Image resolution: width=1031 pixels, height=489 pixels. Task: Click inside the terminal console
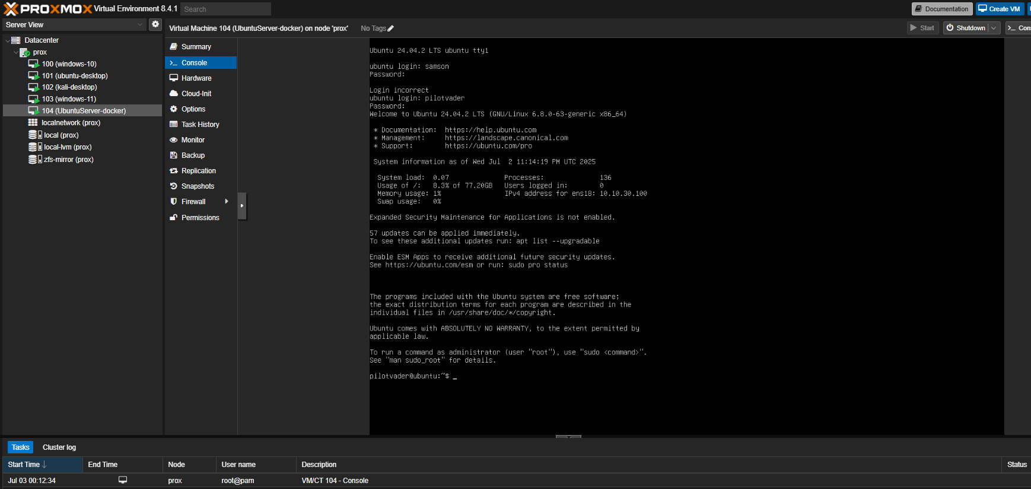pos(686,236)
